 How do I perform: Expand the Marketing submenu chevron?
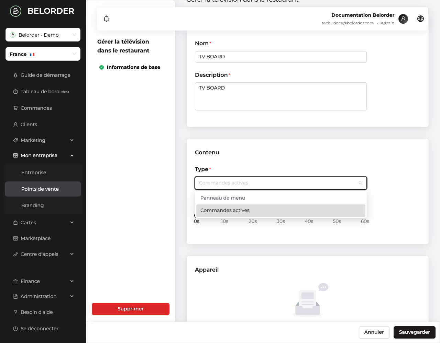(x=72, y=140)
